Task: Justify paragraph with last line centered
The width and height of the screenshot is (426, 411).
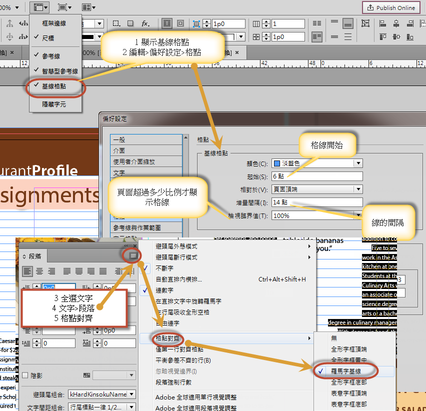Action: coord(79,271)
